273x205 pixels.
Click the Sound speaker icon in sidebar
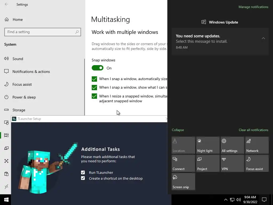pyautogui.click(x=6, y=58)
